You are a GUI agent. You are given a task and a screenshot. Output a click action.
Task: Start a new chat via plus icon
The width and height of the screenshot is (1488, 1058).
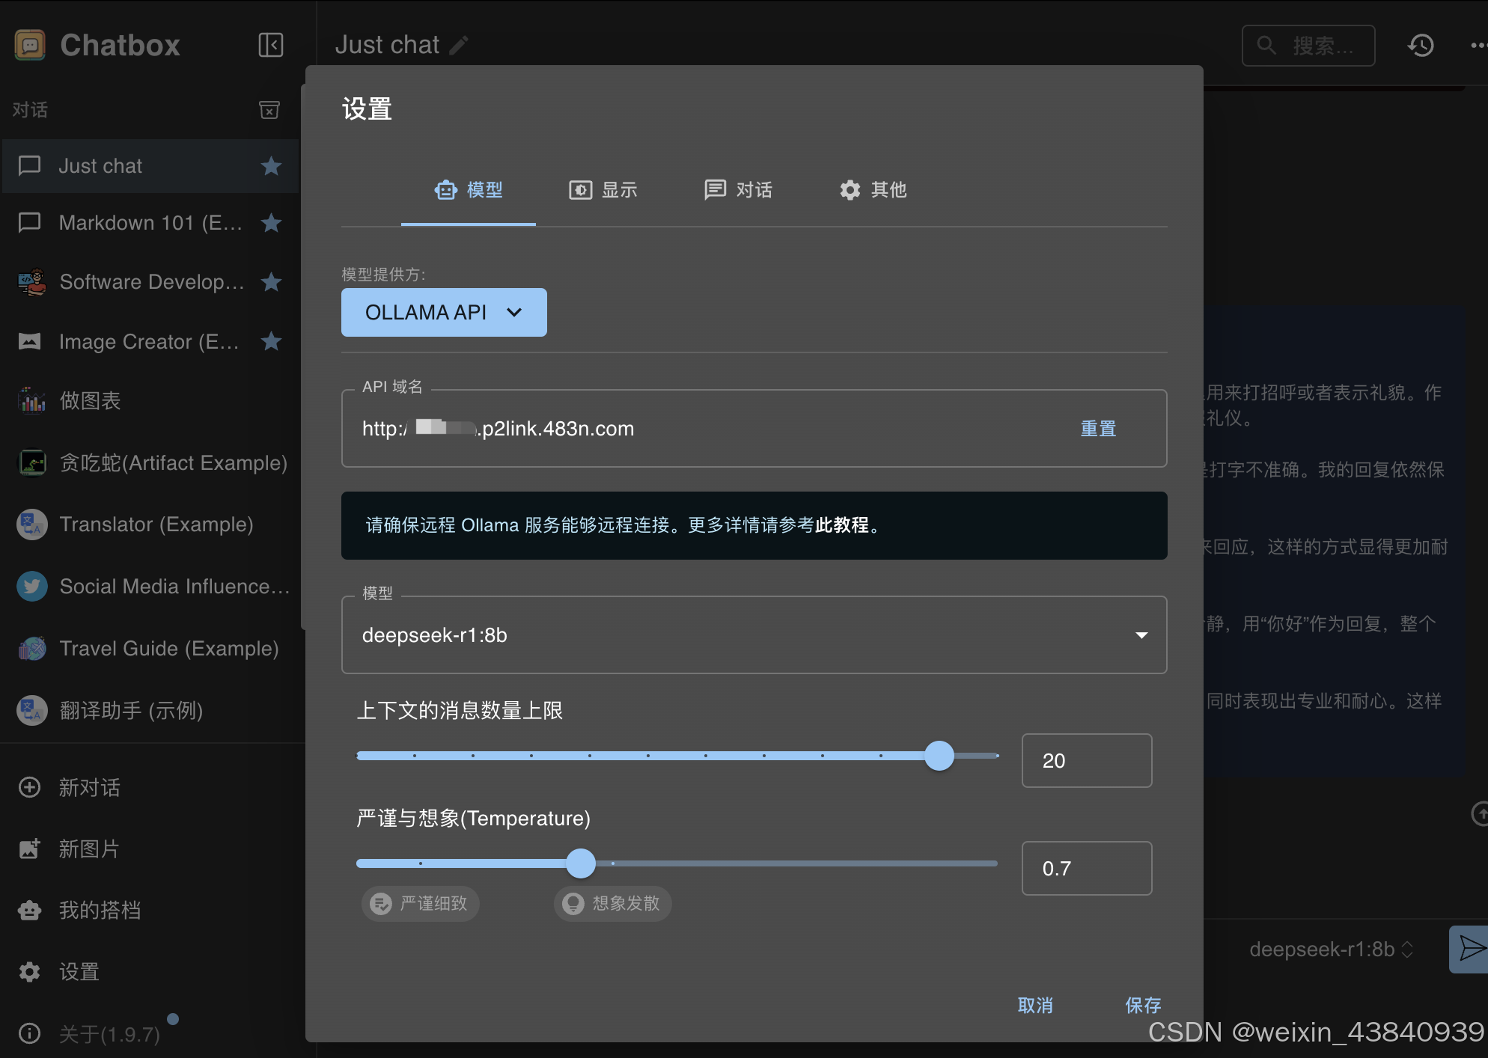30,787
